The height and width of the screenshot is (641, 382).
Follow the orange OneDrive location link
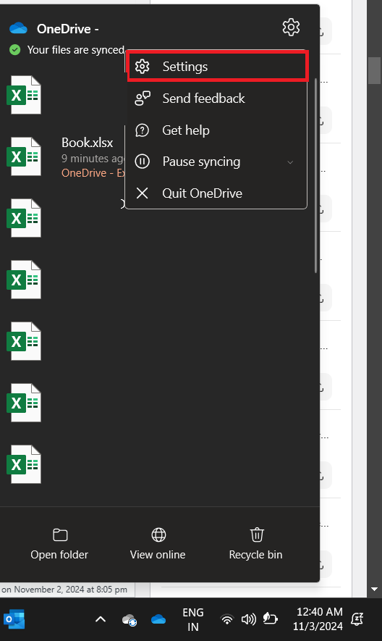pos(93,173)
